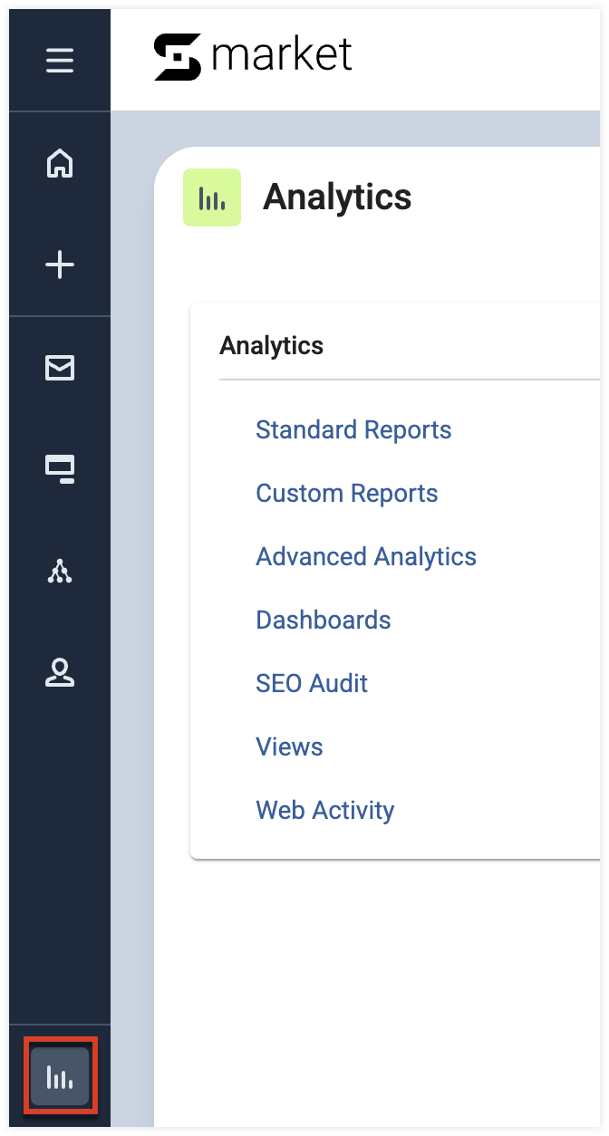Click the plus create-new icon
Image resolution: width=609 pixels, height=1136 pixels.
(x=60, y=265)
